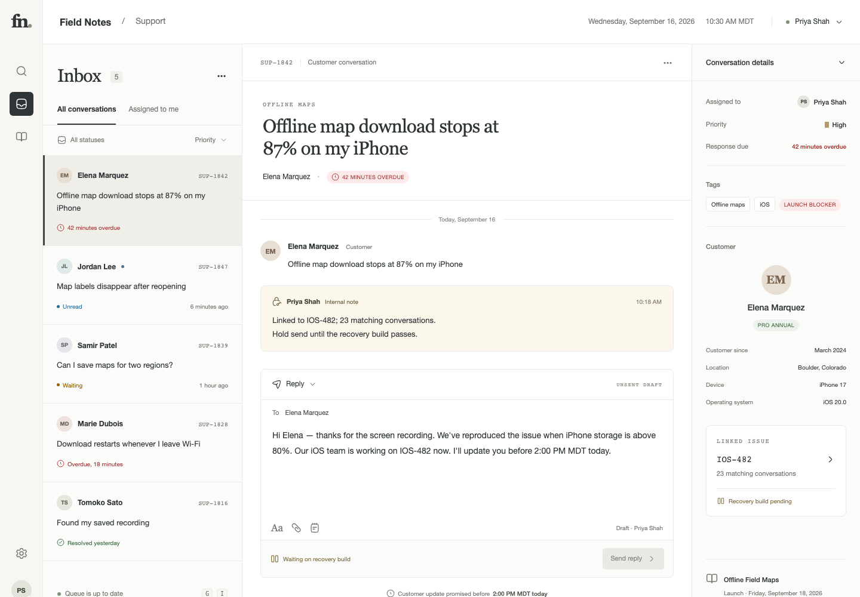Open Marie Dubois conversation SUP-1828
The width and height of the screenshot is (860, 597).
coord(143,443)
